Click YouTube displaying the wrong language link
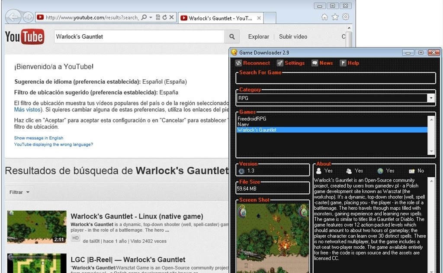The image size is (443, 273). click(x=53, y=145)
